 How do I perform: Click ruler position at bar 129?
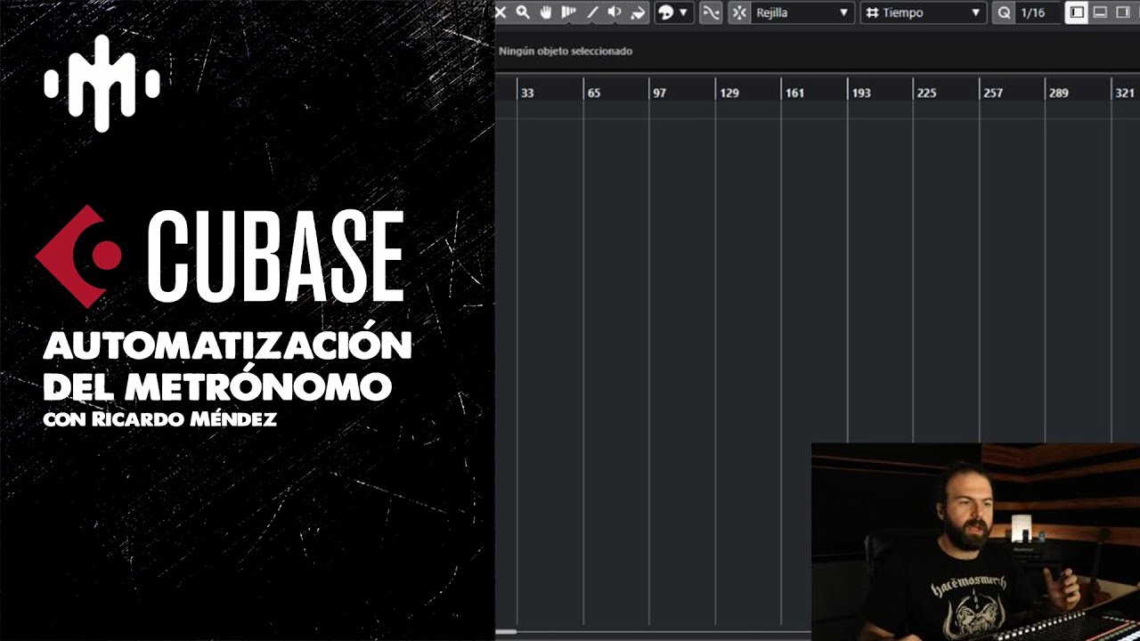729,93
